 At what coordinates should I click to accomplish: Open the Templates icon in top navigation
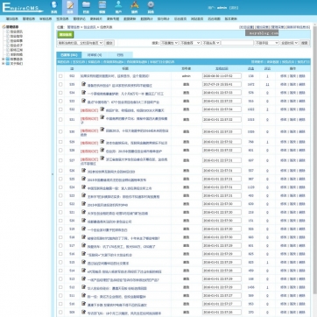click(x=102, y=7)
